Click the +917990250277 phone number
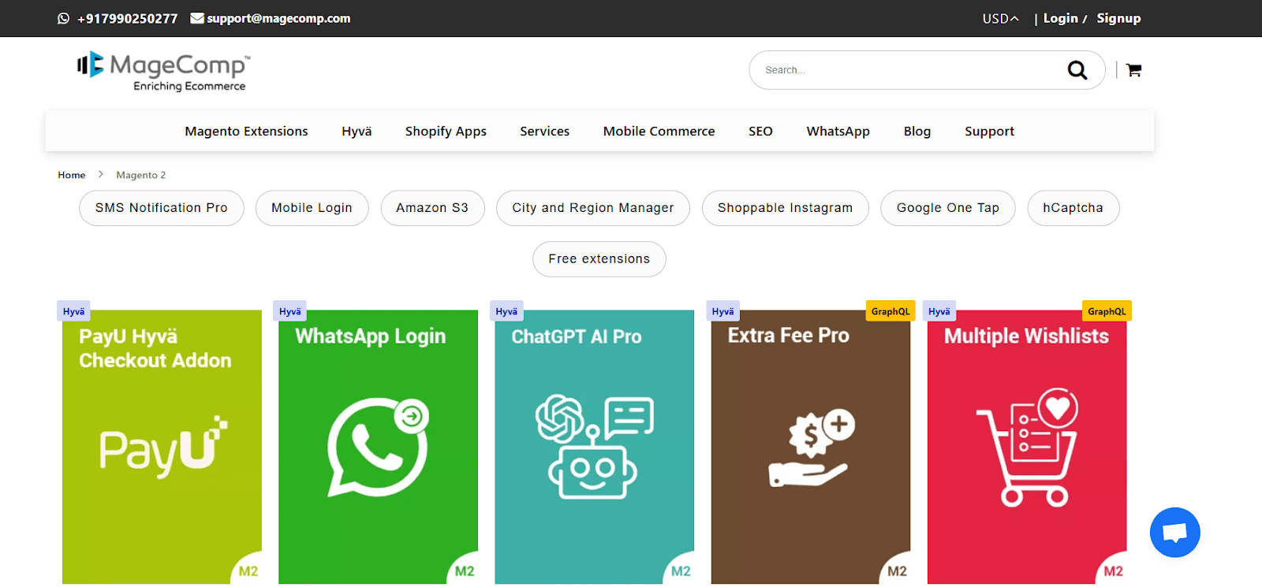Image resolution: width=1262 pixels, height=587 pixels. (127, 18)
